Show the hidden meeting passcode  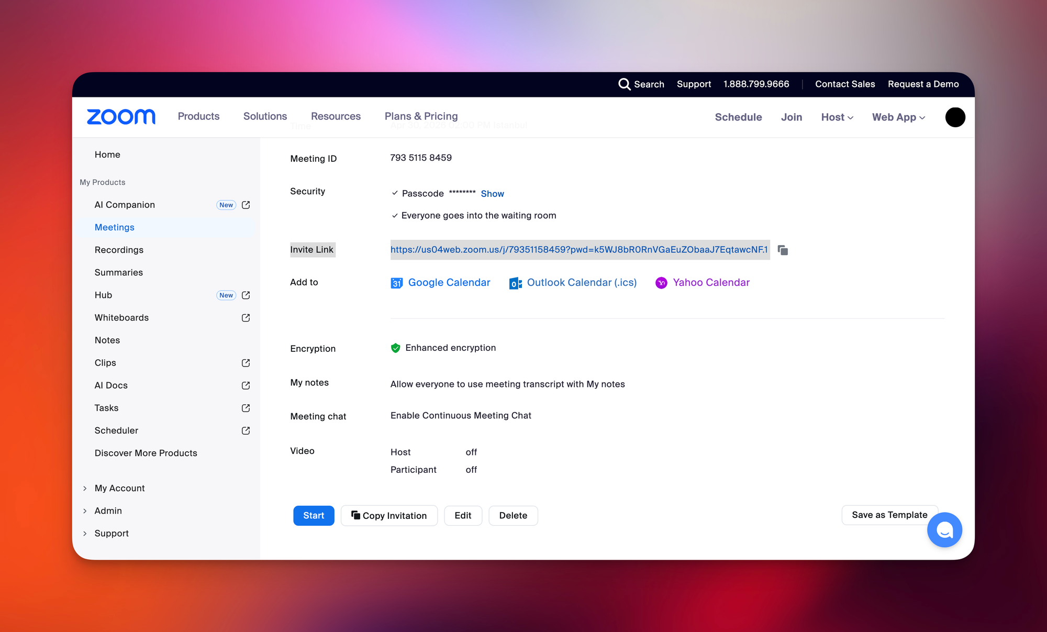tap(492, 194)
